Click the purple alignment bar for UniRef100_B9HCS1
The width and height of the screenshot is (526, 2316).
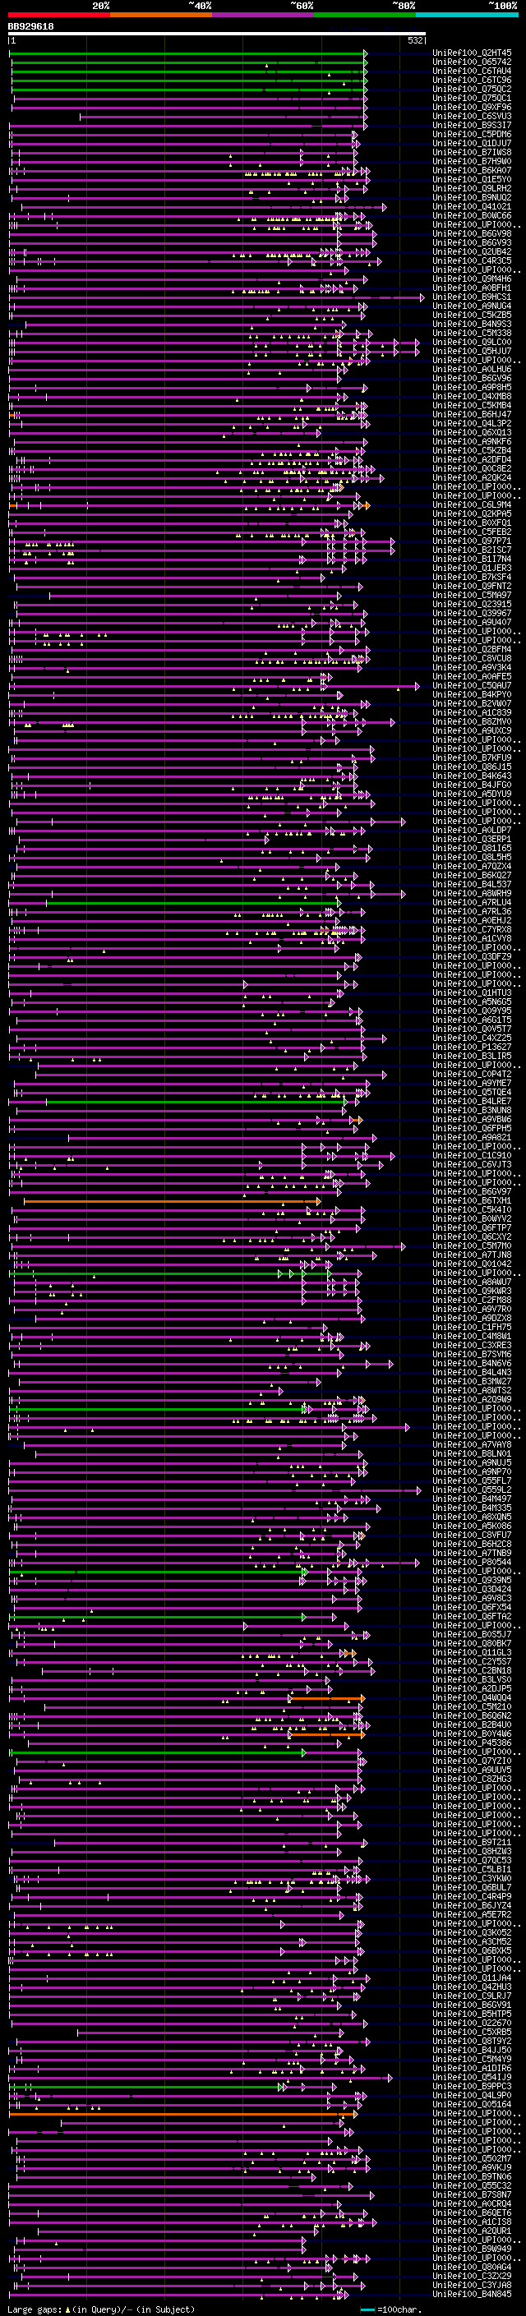217,297
